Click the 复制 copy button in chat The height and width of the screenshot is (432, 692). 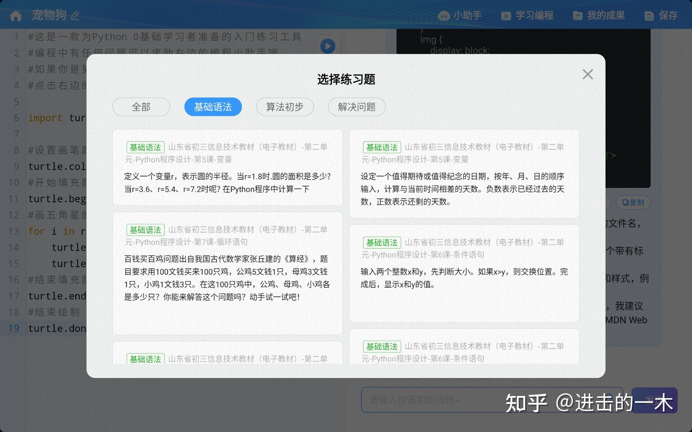(x=633, y=202)
